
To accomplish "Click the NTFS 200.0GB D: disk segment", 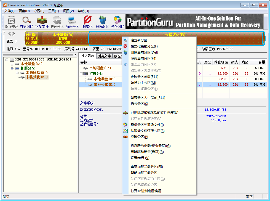I will 63,38.
